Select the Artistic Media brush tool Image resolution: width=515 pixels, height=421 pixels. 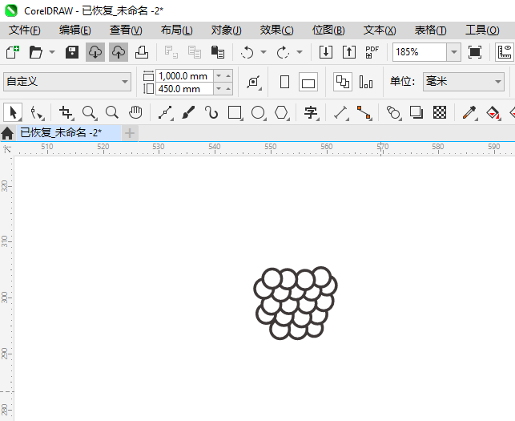click(188, 112)
